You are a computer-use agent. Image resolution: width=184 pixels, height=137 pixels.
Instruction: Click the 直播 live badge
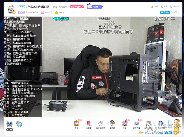(x=22, y=6)
